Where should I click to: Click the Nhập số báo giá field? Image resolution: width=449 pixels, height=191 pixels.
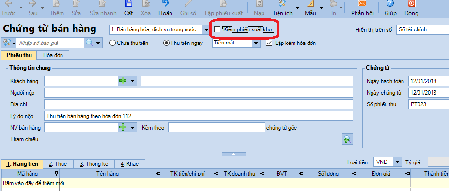[x=50, y=43]
